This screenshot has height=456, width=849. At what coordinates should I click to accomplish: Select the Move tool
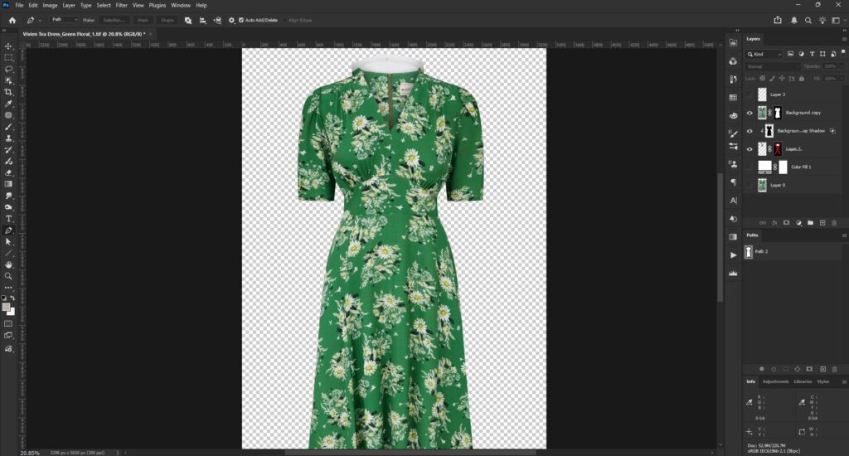pyautogui.click(x=8, y=46)
